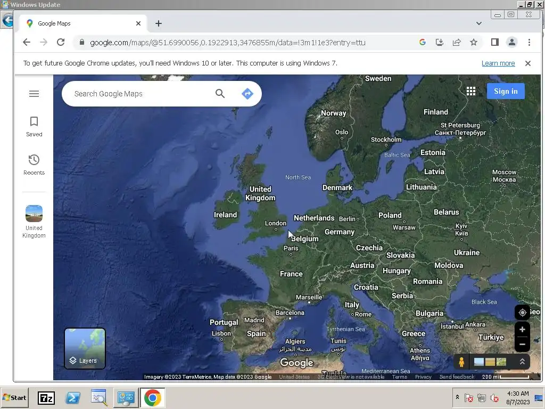Click the United States region link

294,377
